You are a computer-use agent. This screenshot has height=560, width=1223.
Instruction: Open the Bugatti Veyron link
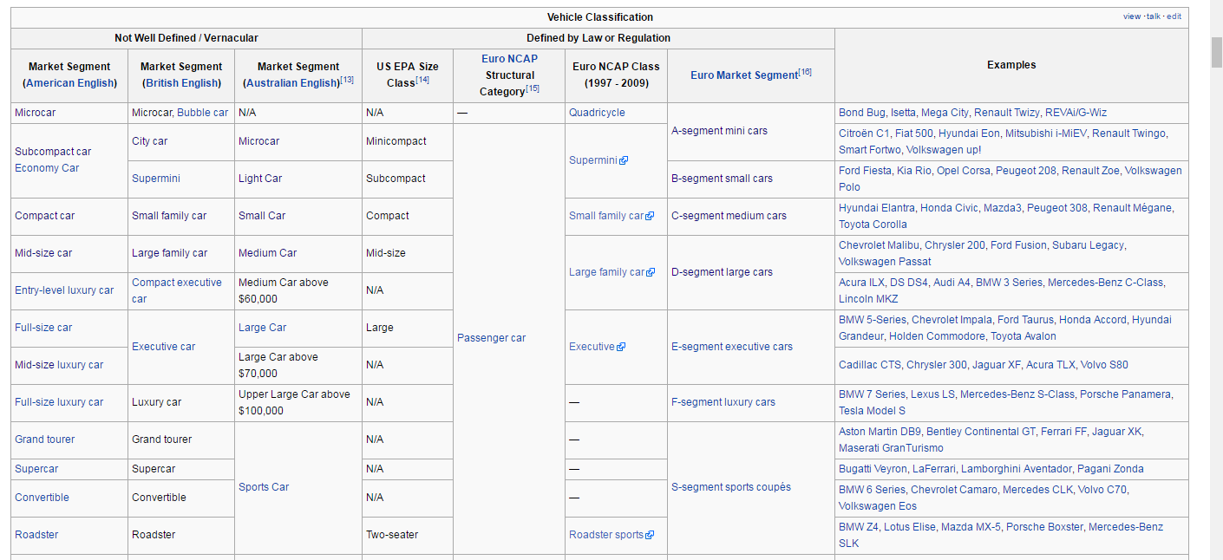pyautogui.click(x=873, y=469)
